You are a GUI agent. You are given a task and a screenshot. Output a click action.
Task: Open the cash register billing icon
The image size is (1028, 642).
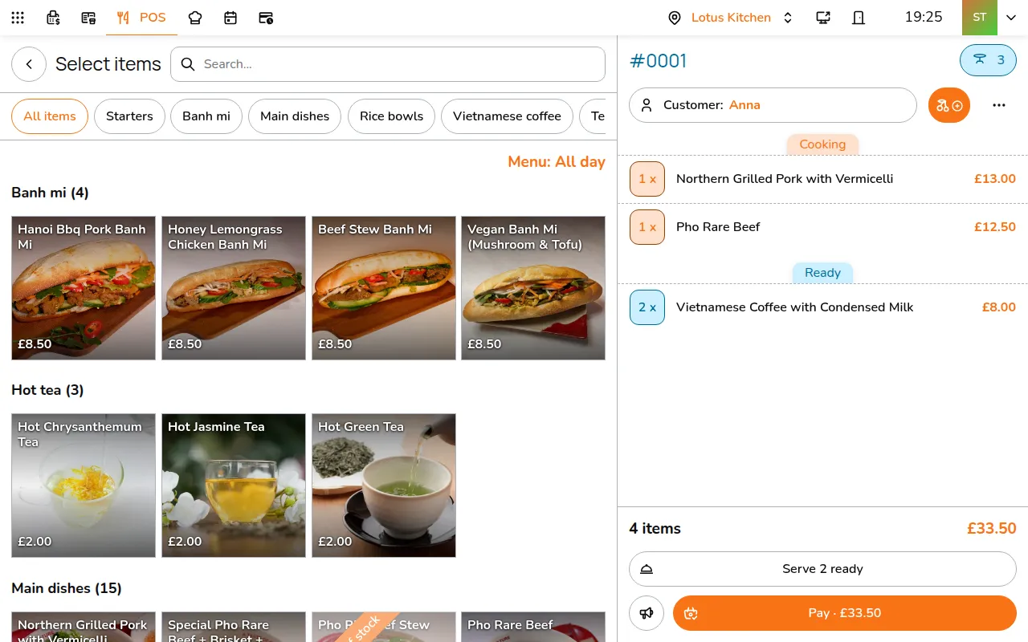(53, 18)
